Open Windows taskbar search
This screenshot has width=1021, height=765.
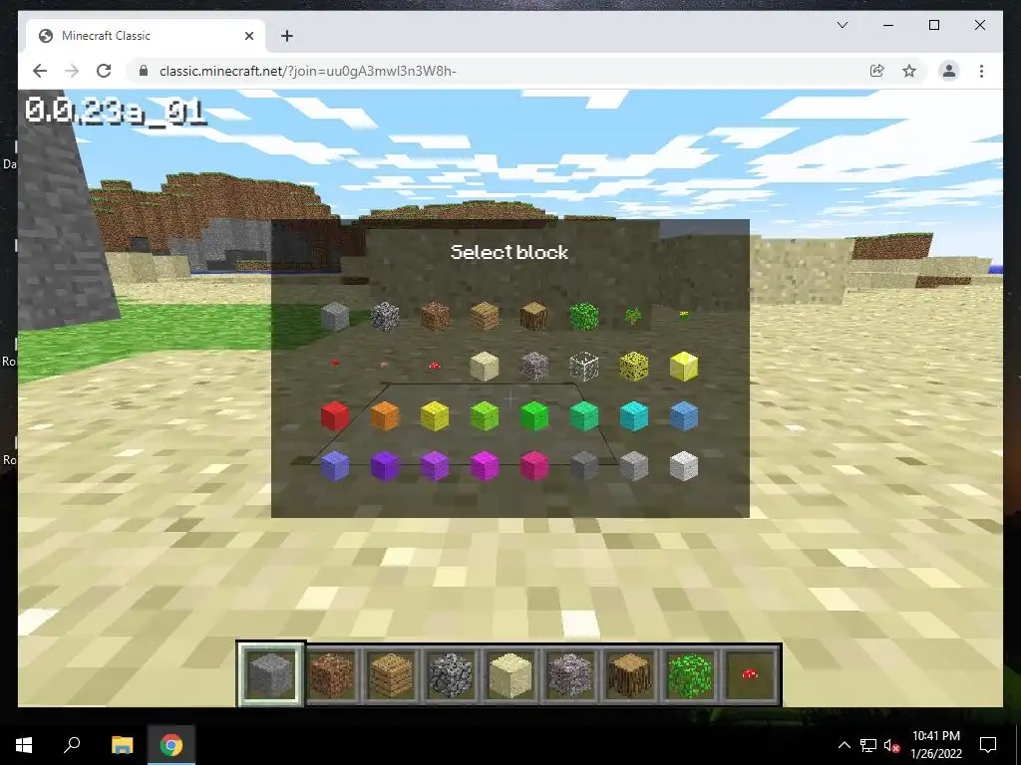click(x=72, y=745)
